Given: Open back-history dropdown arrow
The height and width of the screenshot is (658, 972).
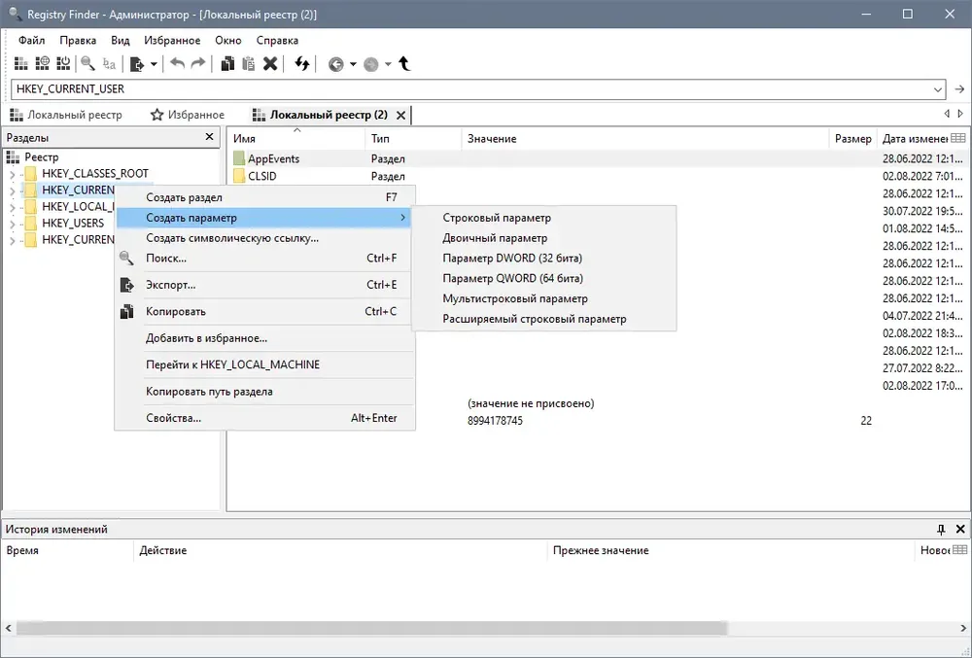Looking at the screenshot, I should pos(353,64).
